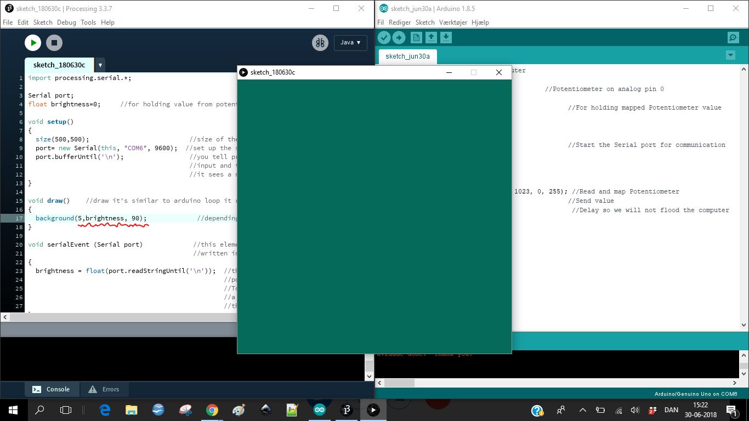The width and height of the screenshot is (749, 421).
Task: Switch to the Console tab in Processing
Action: [51, 389]
